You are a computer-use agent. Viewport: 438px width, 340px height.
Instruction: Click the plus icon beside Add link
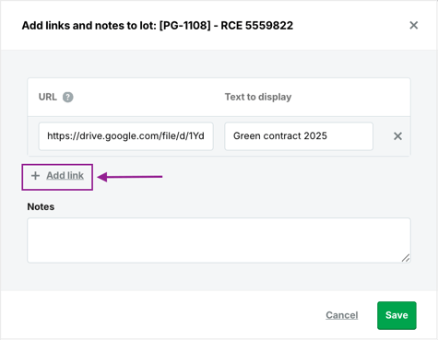coord(35,176)
